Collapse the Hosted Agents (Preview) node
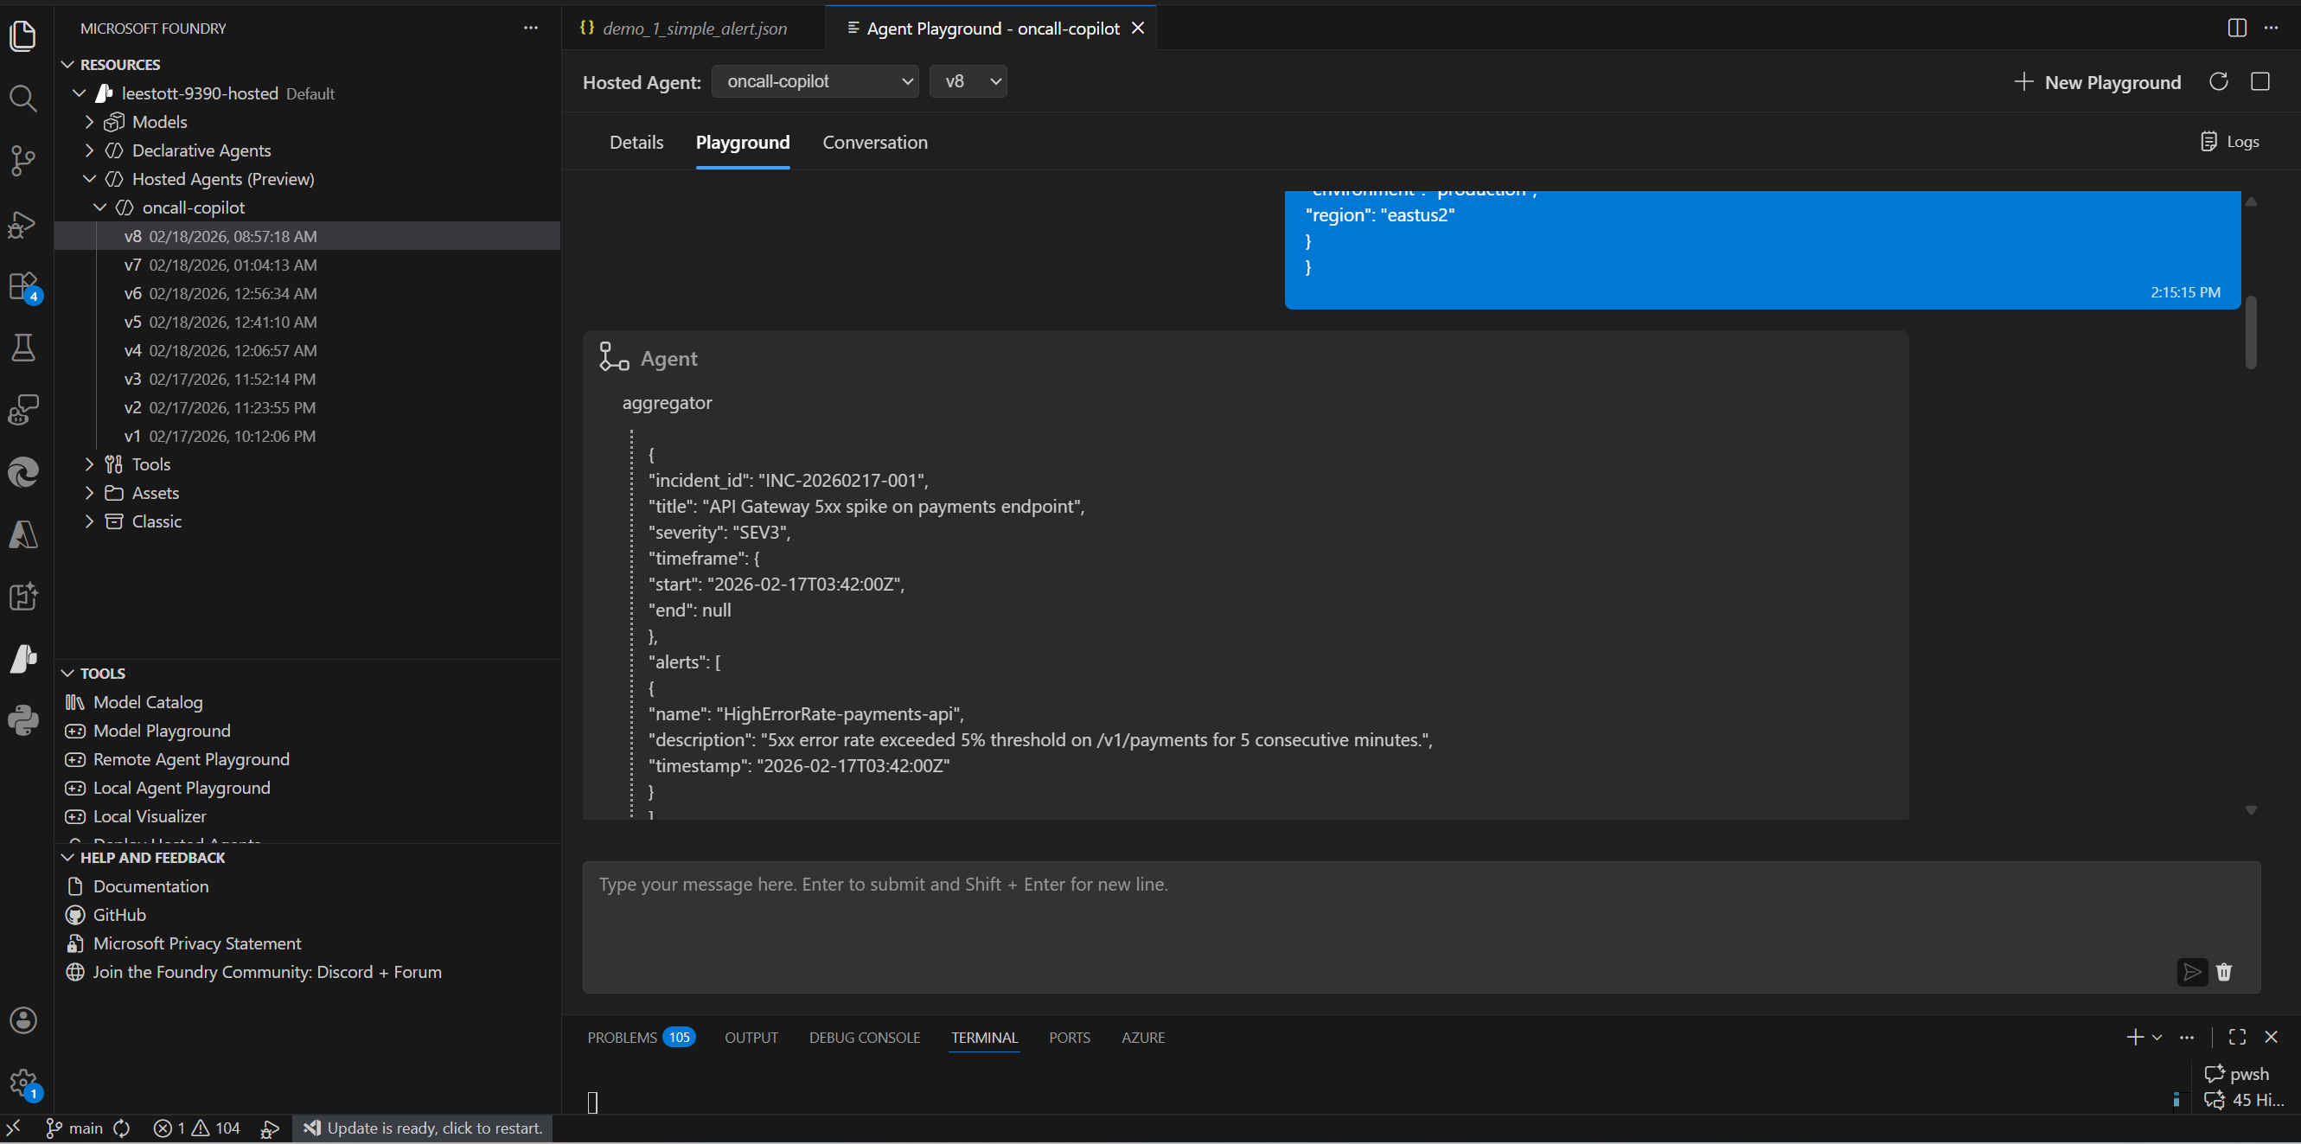The height and width of the screenshot is (1144, 2301). click(89, 179)
